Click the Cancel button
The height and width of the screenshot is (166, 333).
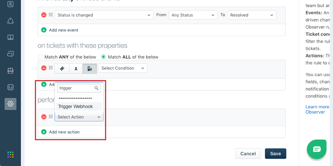coord(248,154)
